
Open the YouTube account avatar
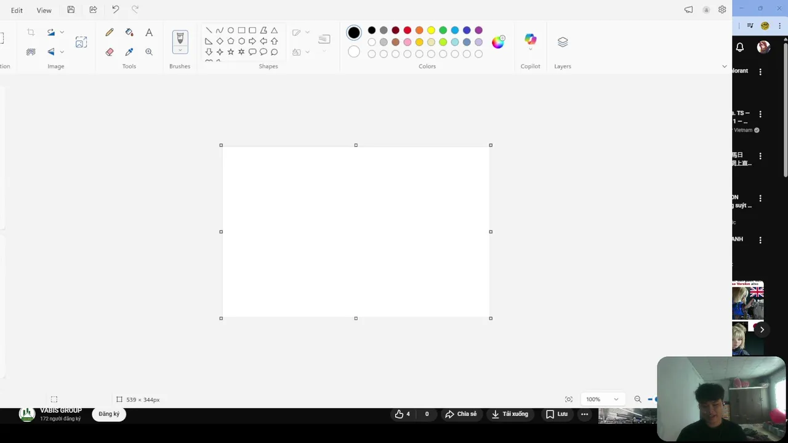(x=763, y=47)
